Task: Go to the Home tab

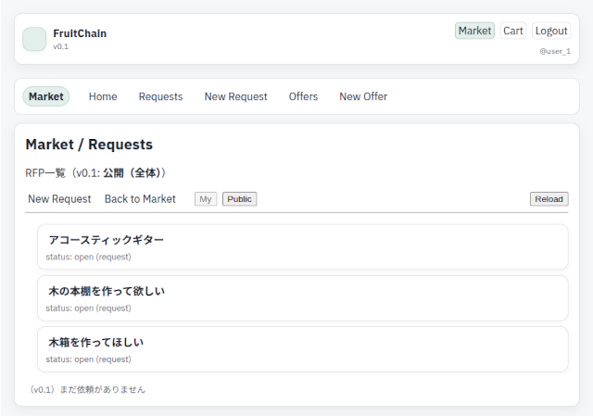Action: click(x=103, y=96)
